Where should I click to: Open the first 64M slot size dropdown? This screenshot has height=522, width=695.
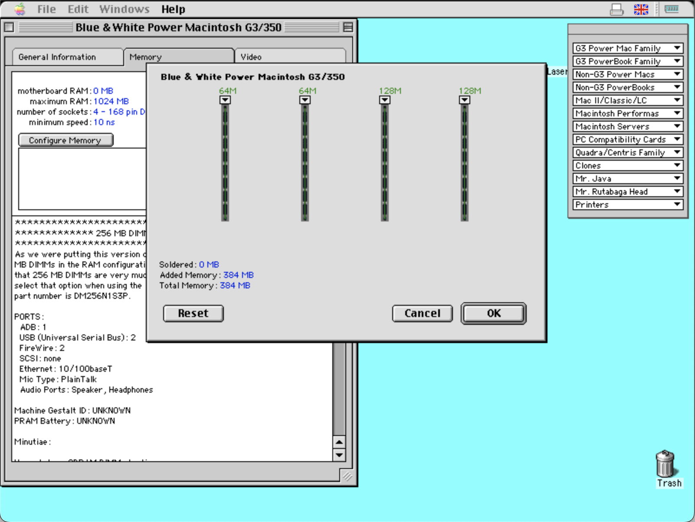click(225, 100)
